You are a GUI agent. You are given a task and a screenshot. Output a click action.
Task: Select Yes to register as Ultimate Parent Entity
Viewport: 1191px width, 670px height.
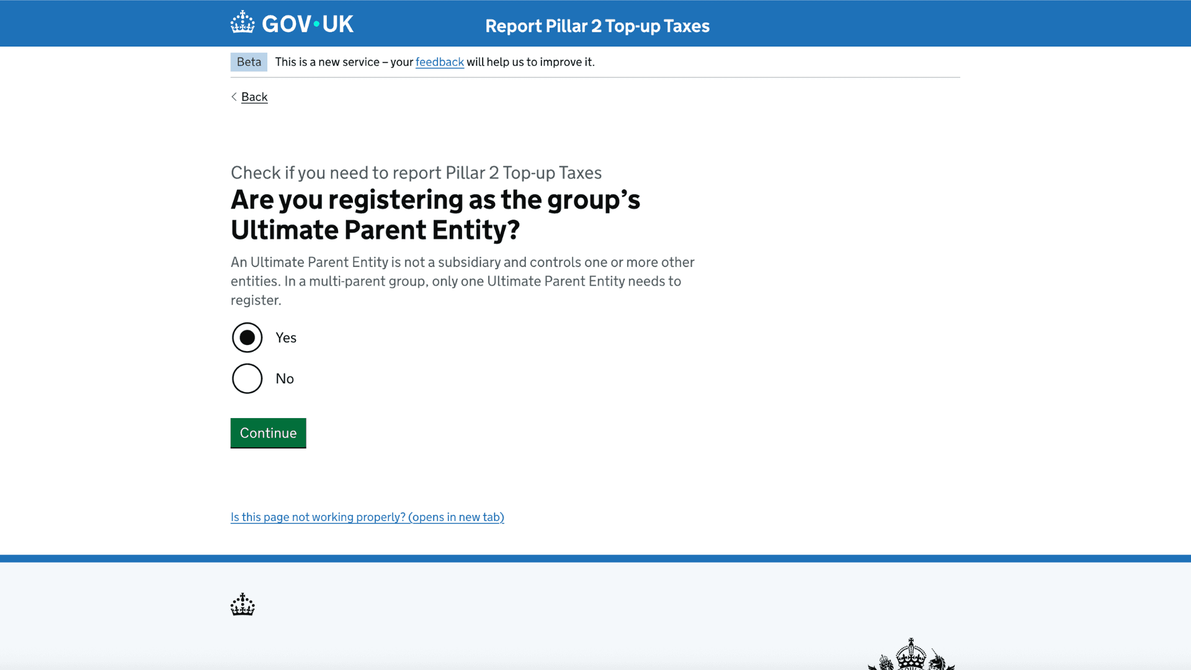click(x=247, y=337)
